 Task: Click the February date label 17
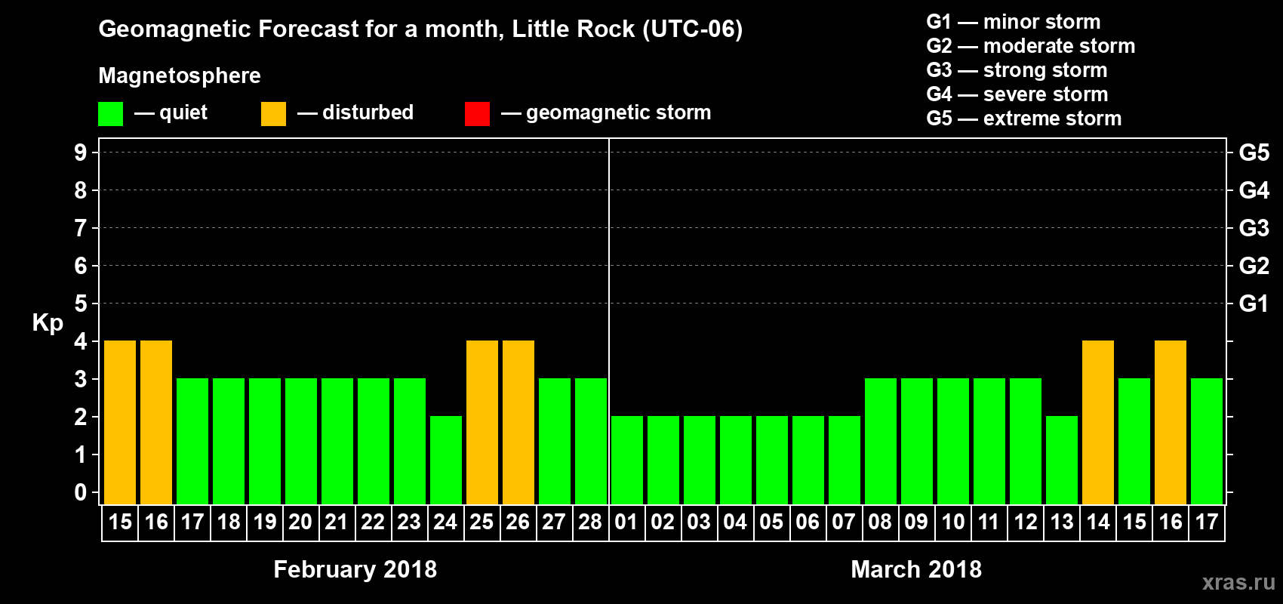point(192,522)
